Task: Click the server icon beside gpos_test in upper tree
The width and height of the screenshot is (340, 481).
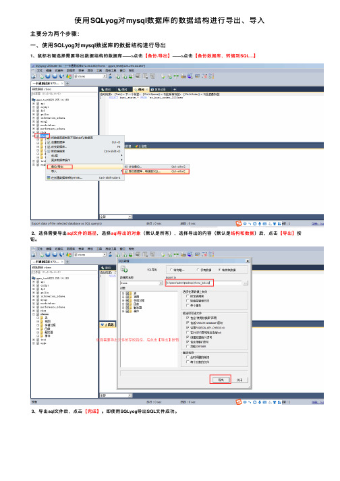Action: [x=34, y=100]
